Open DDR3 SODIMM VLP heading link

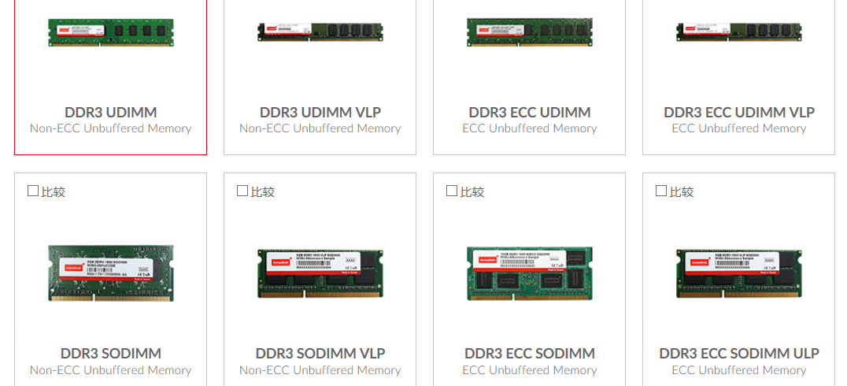320,354
